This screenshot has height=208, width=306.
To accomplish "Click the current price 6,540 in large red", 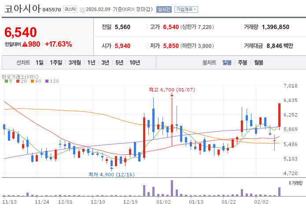I will pyautogui.click(x=21, y=33).
